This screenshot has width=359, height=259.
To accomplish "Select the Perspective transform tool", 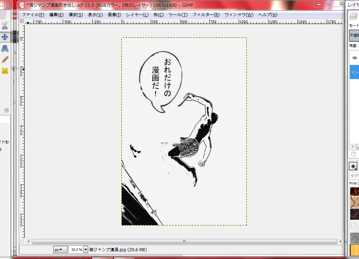I will 5,47.
